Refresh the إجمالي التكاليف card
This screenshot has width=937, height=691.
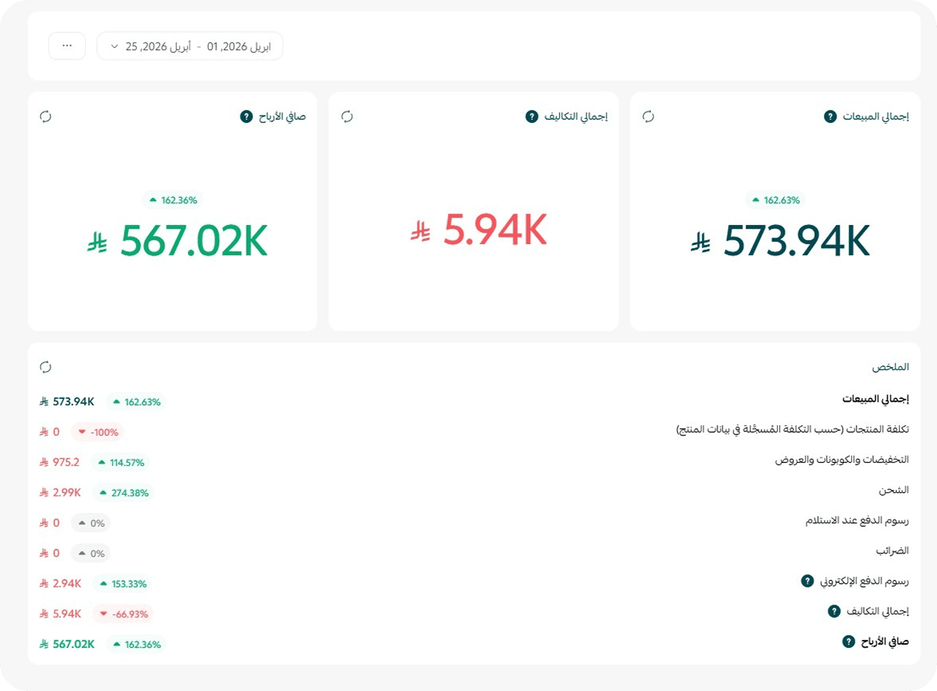point(347,116)
